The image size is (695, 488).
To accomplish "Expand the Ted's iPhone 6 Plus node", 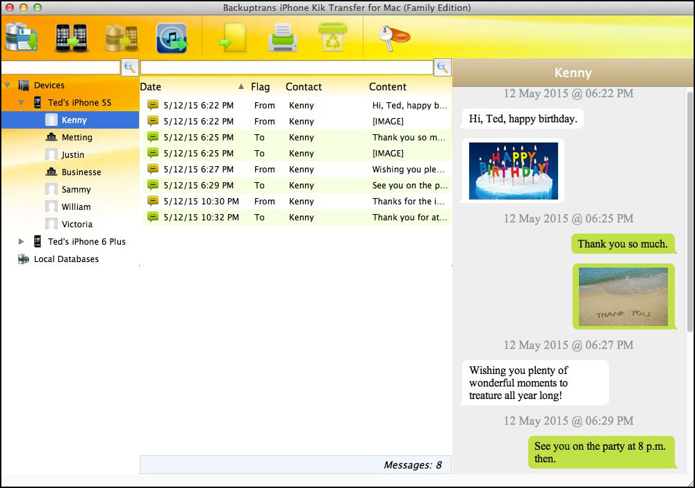I will pyautogui.click(x=21, y=241).
